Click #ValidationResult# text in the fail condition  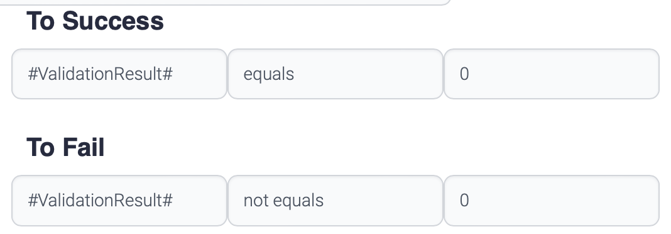[100, 201]
